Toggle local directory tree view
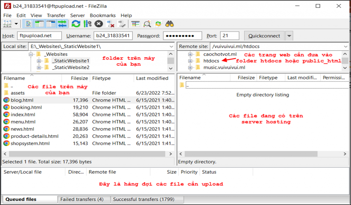351x205 pixels. [x=40, y=24]
